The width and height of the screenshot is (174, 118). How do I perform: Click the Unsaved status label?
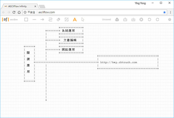point(107,20)
